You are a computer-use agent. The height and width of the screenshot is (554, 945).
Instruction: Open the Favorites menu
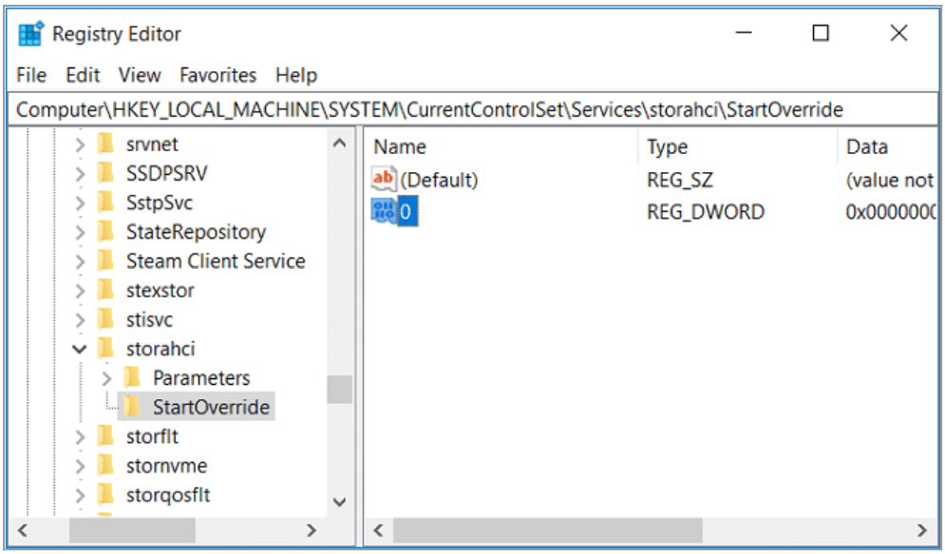click(217, 75)
